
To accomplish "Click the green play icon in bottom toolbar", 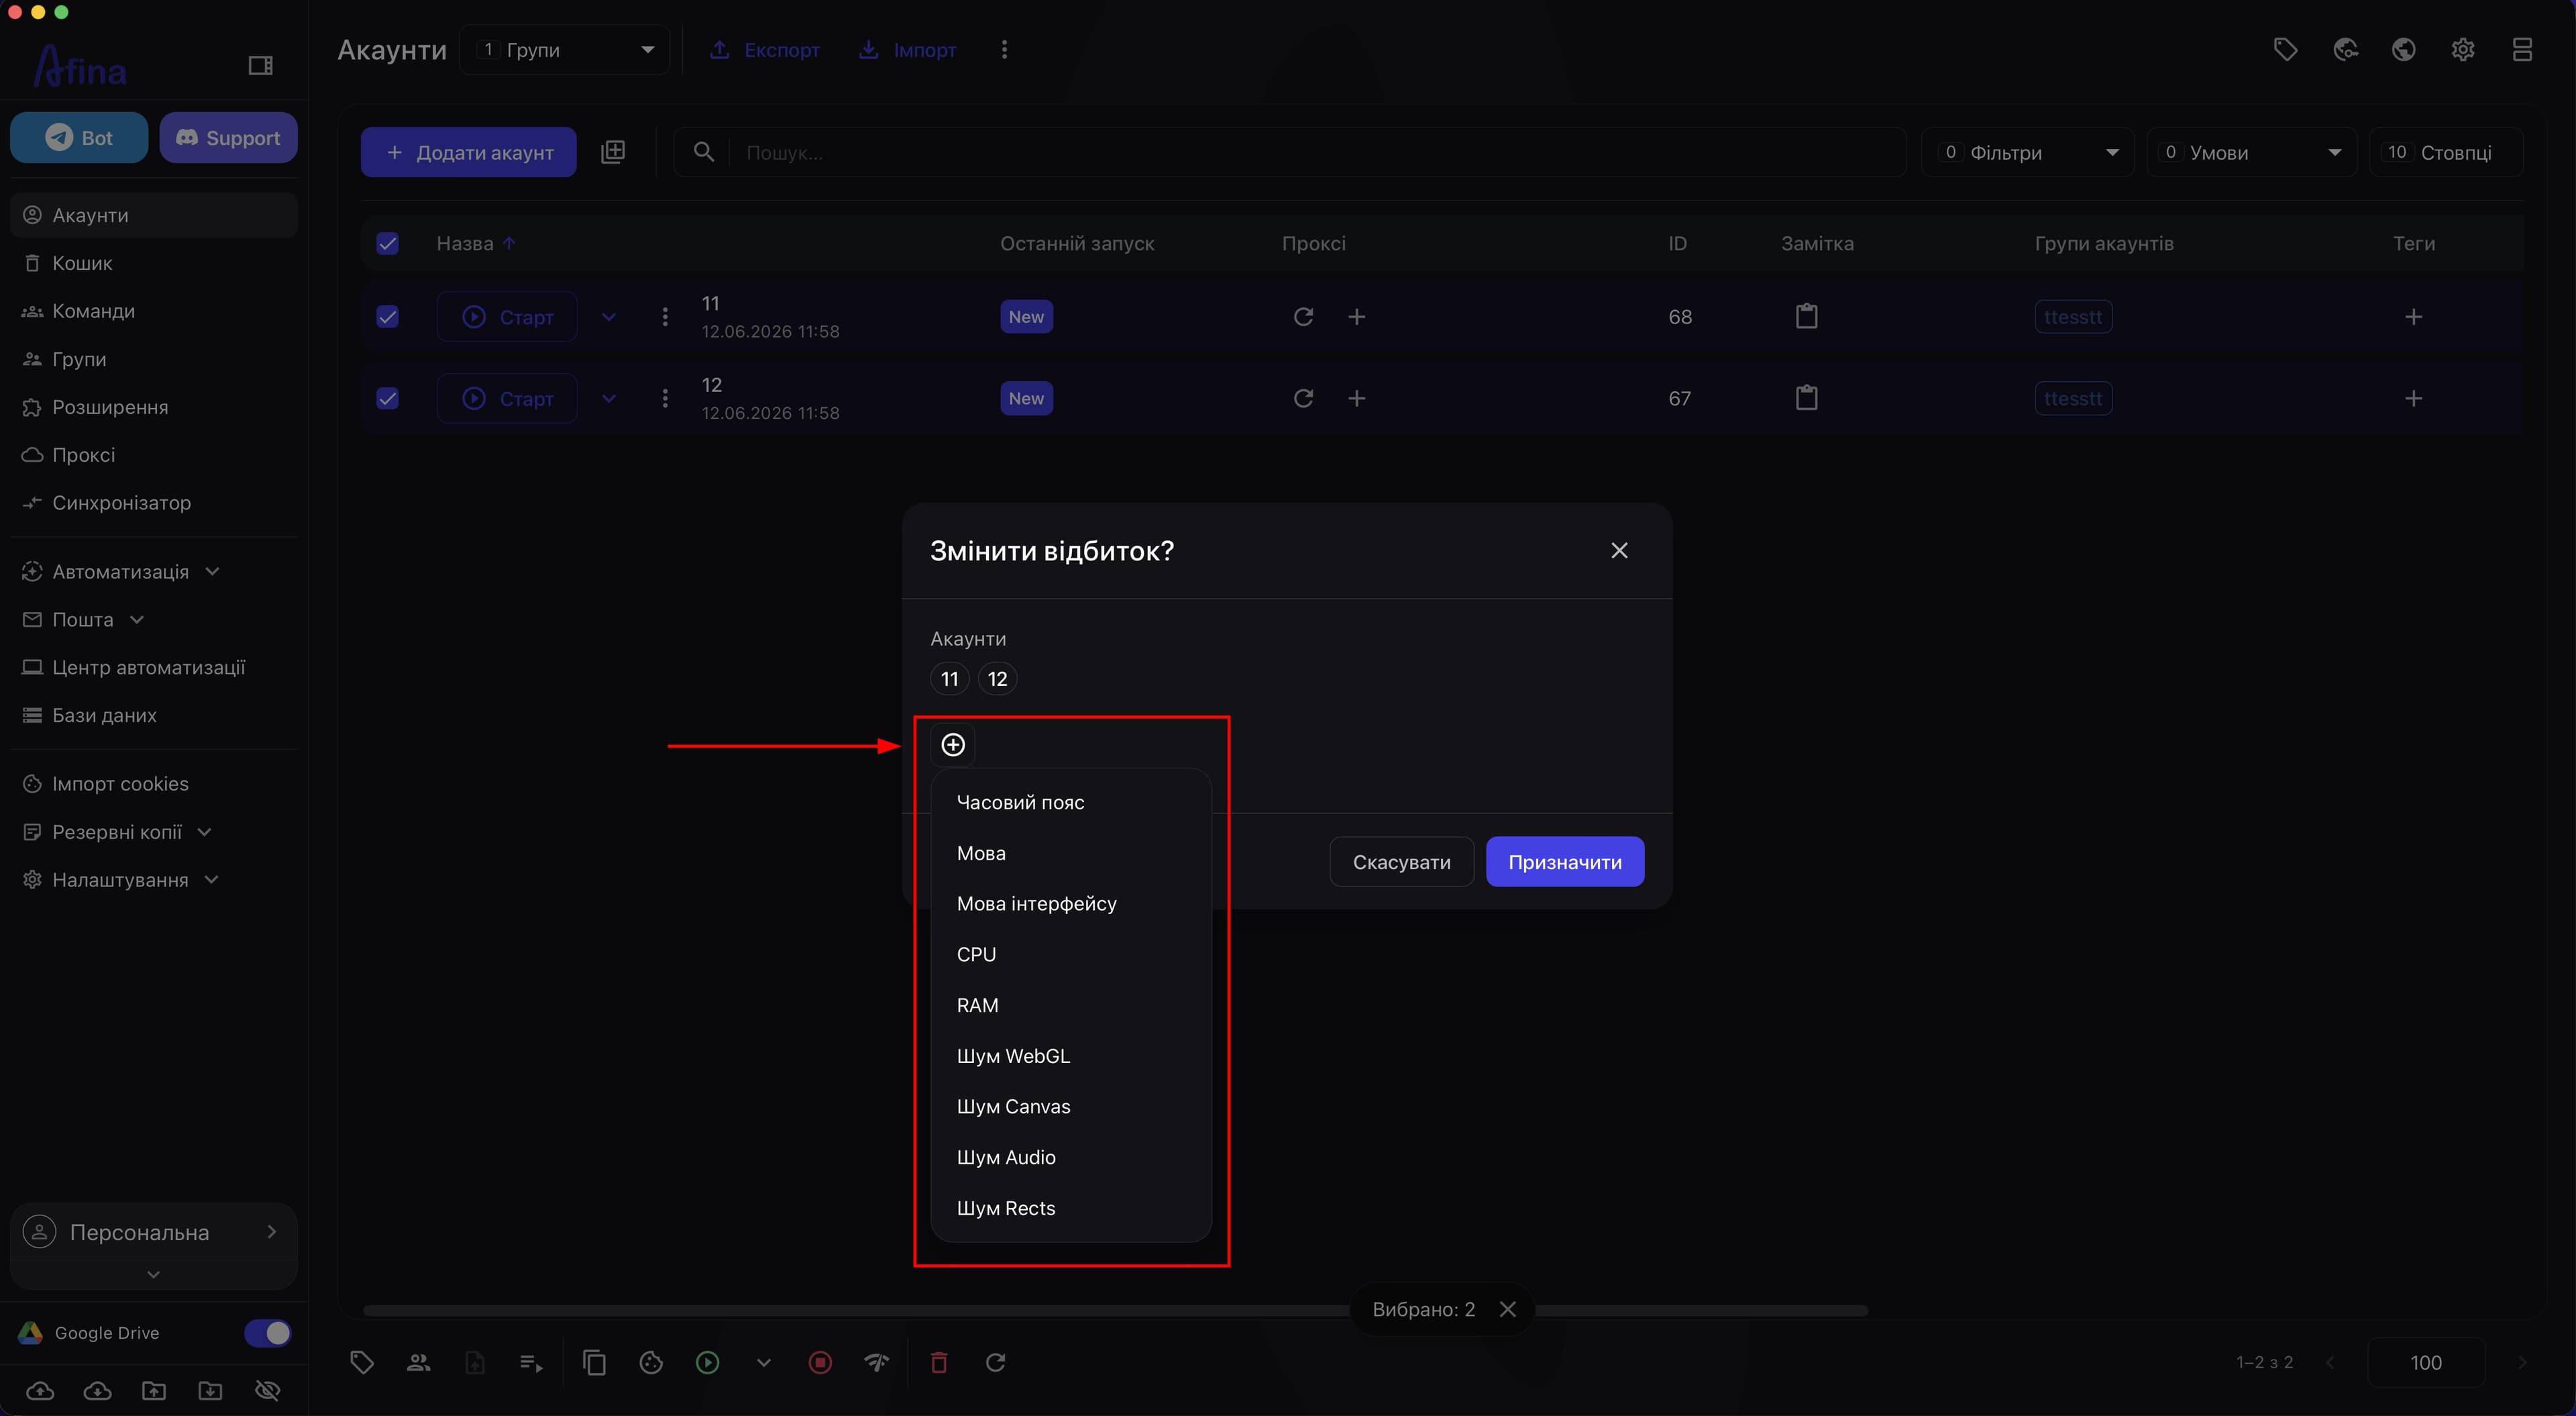I will pos(707,1362).
